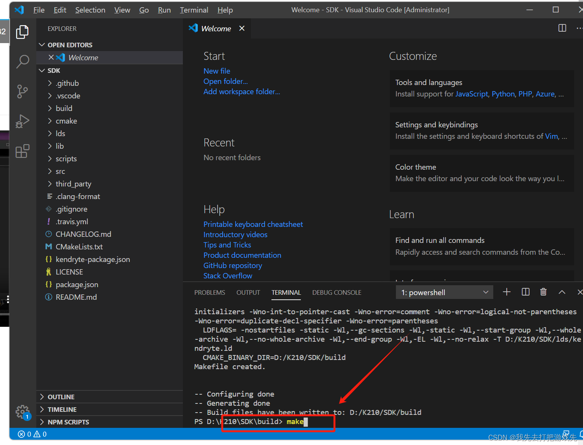Open README.md in the explorer
This screenshot has width=583, height=445.
coord(110,297)
